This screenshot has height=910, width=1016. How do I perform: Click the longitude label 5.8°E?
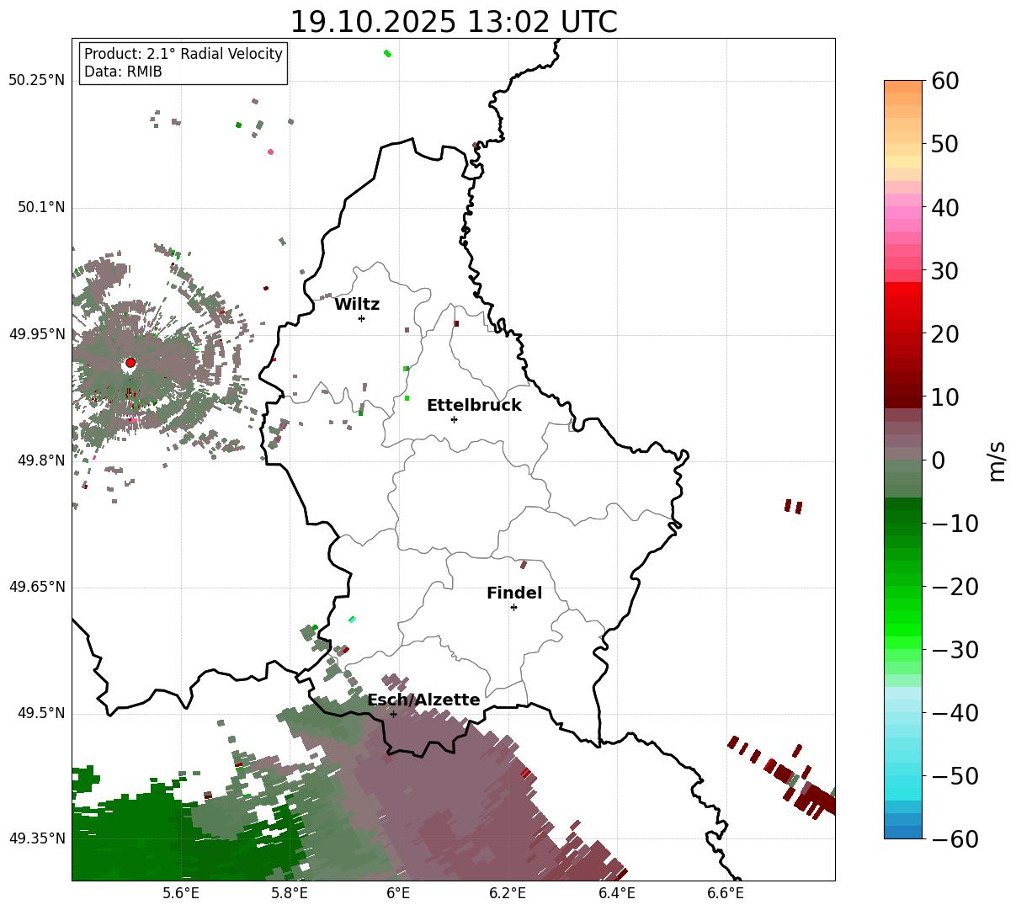290,893
